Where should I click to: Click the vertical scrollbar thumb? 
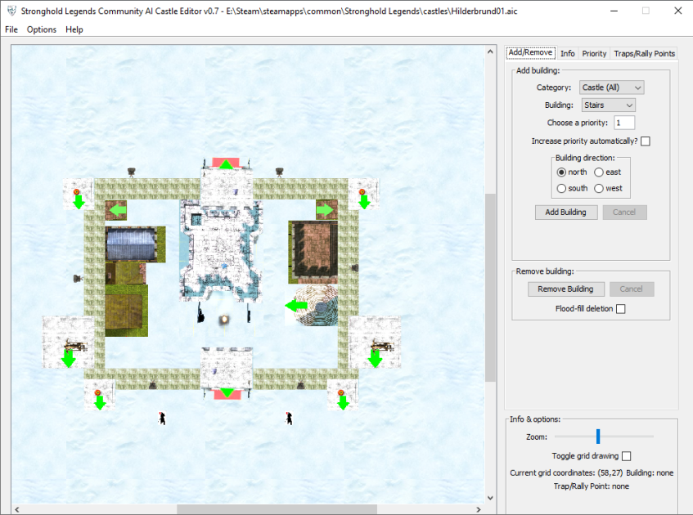[490, 287]
